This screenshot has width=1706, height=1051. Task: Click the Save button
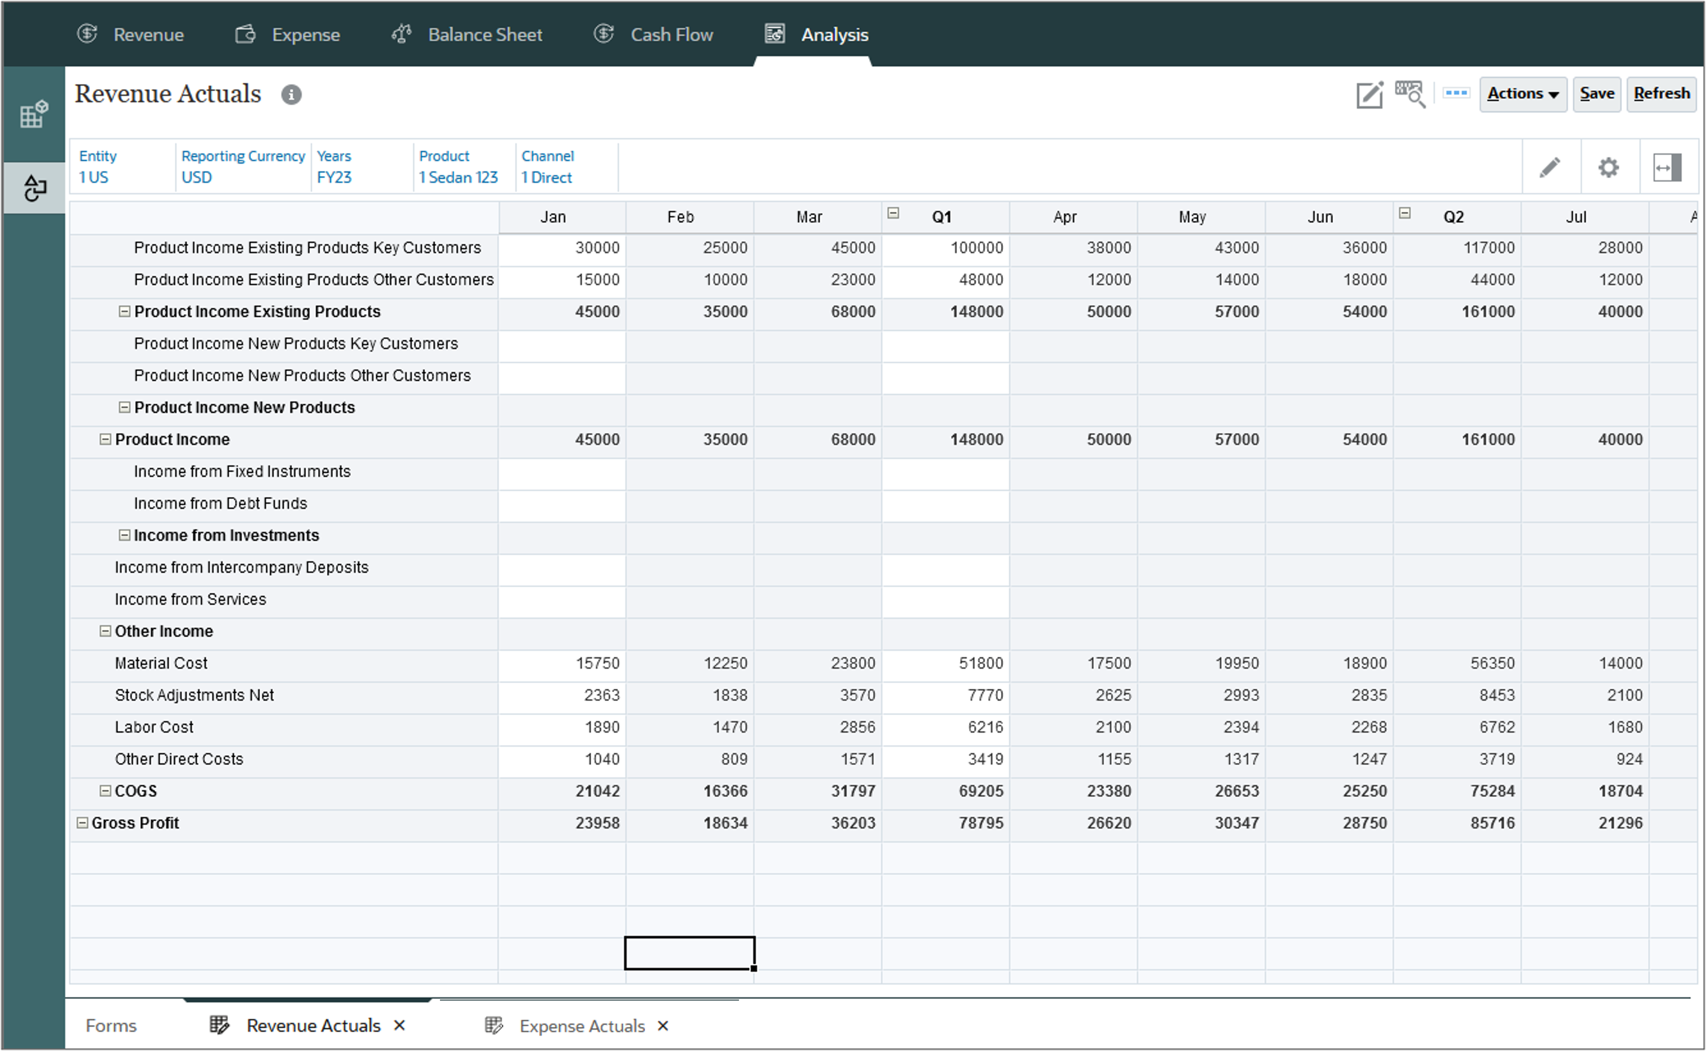pyautogui.click(x=1597, y=94)
